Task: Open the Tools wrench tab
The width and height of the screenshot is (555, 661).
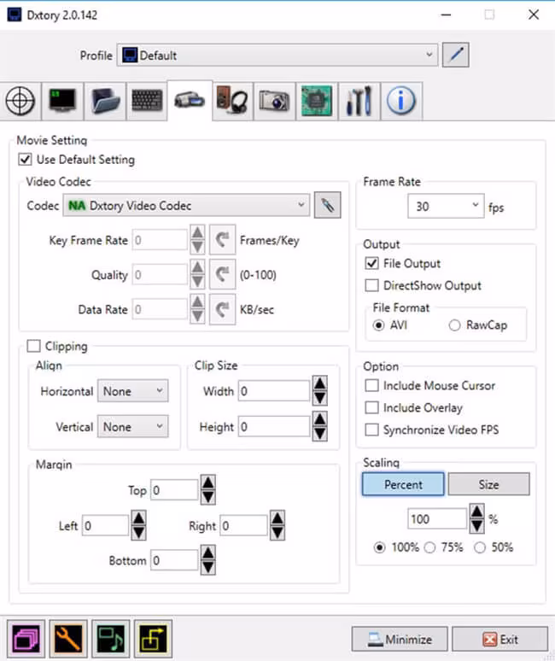Action: (x=359, y=101)
